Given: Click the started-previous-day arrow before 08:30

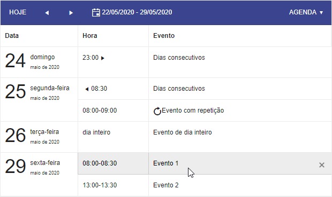Looking at the screenshot, I should (x=87, y=89).
